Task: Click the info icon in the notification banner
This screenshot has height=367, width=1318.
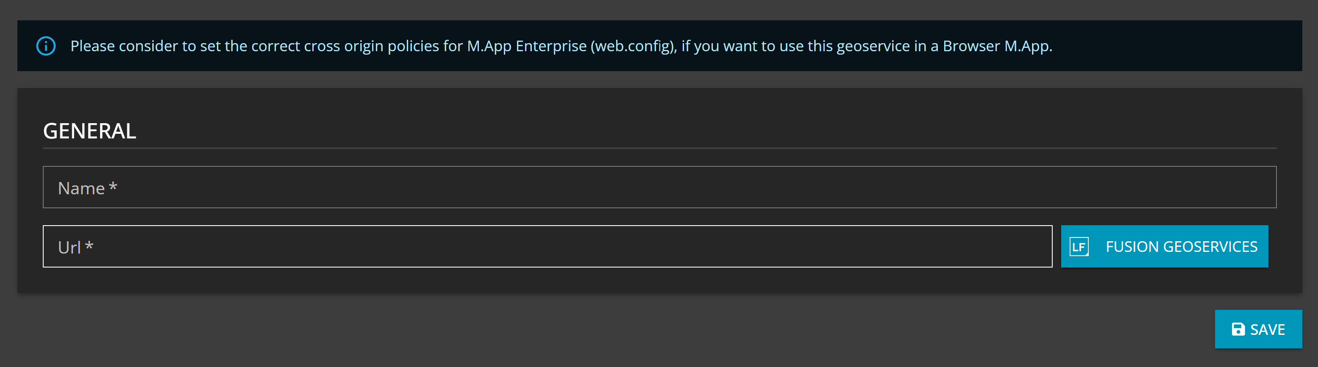Action: click(x=46, y=46)
